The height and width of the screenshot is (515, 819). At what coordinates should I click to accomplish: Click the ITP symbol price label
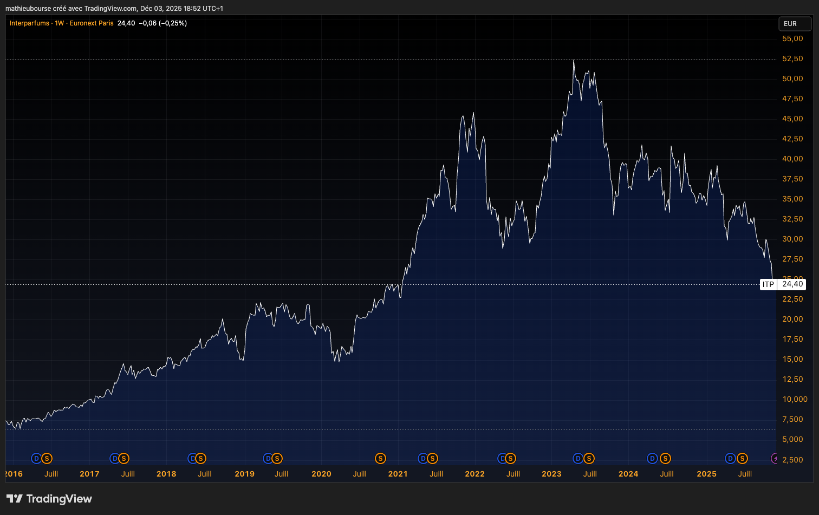coord(768,284)
